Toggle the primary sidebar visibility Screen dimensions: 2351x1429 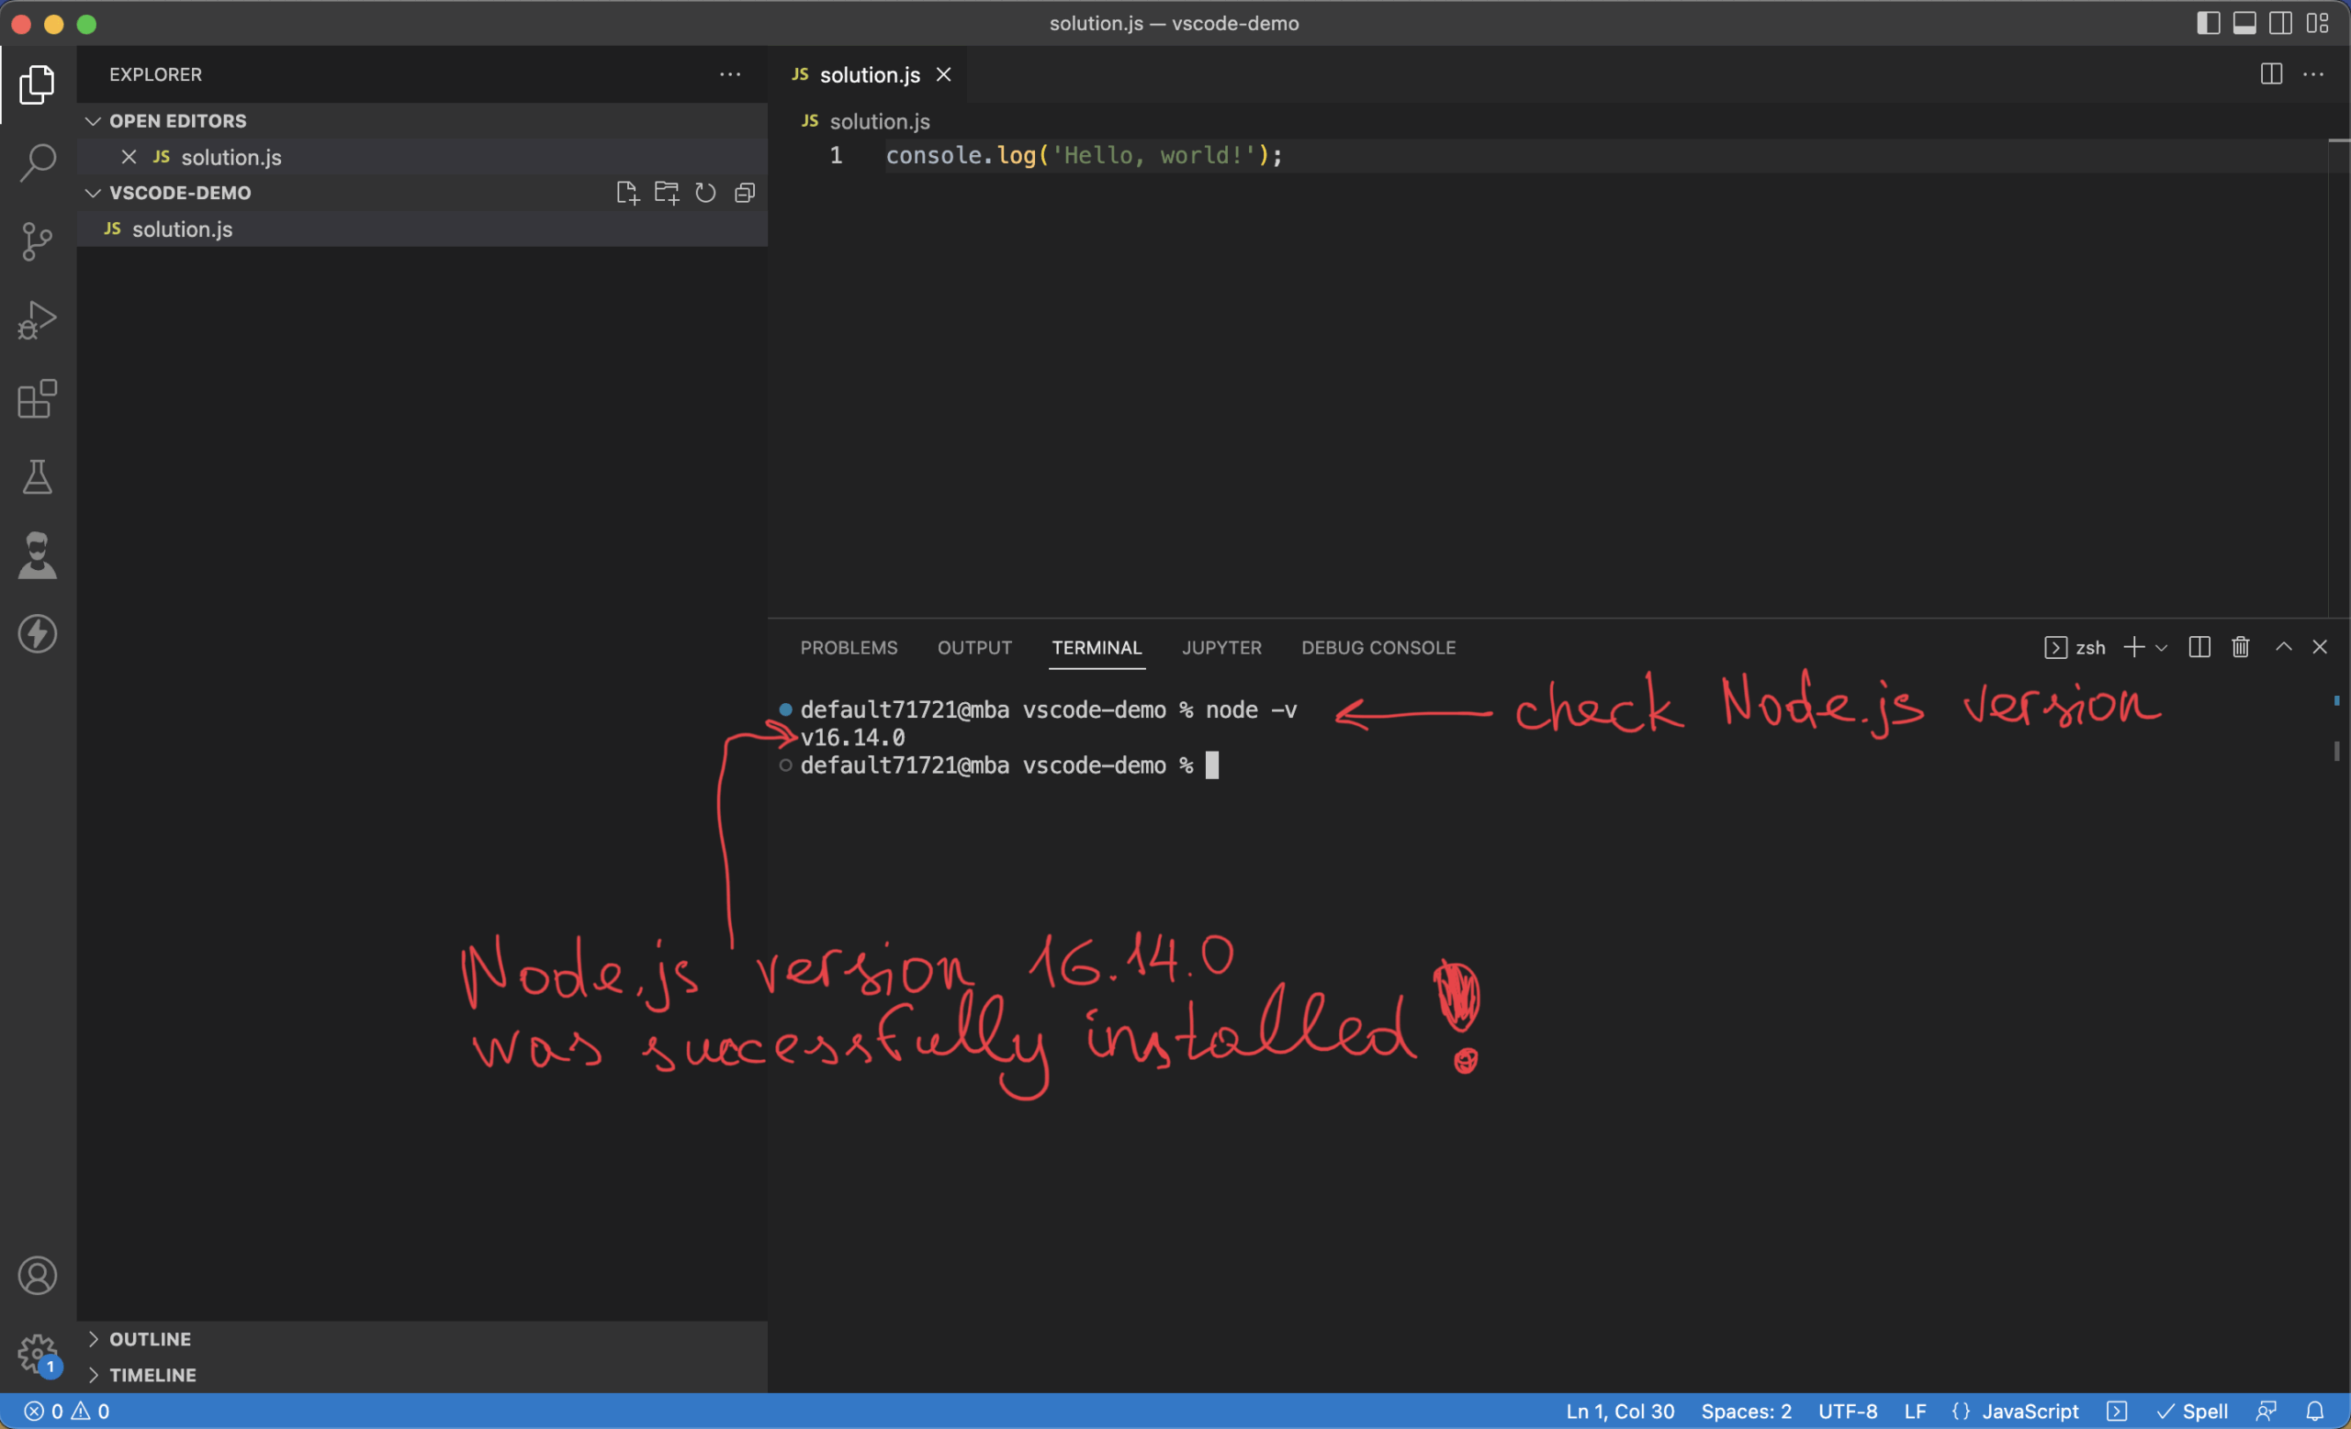2208,23
